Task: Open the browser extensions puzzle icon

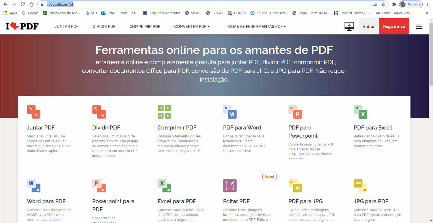Action: (394, 4)
